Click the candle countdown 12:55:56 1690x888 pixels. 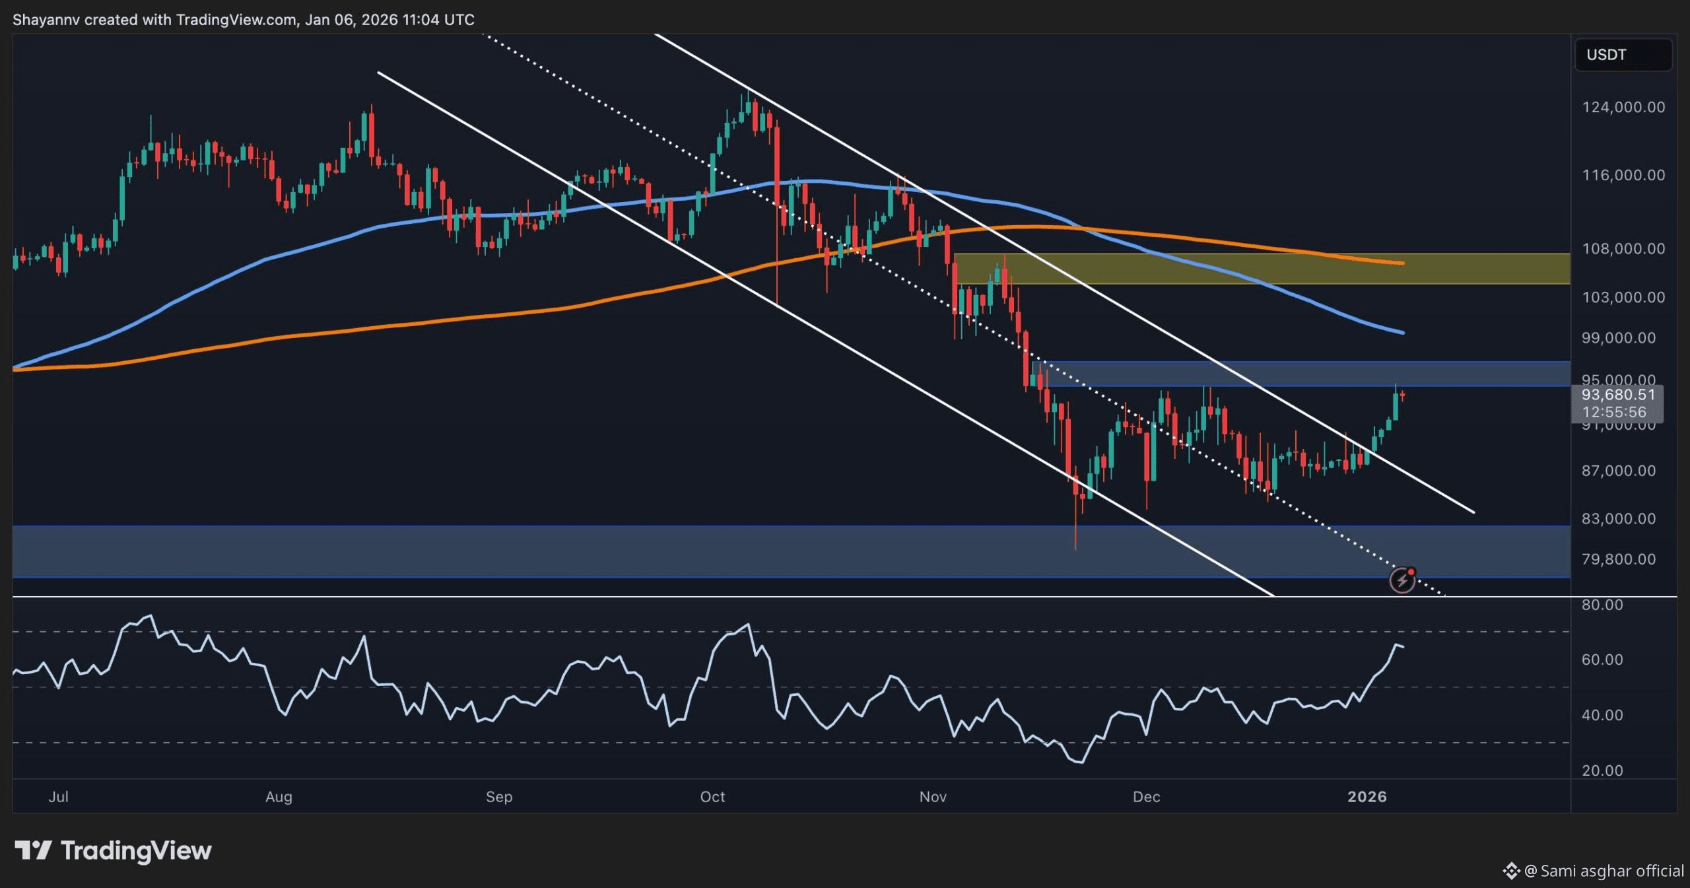click(x=1614, y=412)
